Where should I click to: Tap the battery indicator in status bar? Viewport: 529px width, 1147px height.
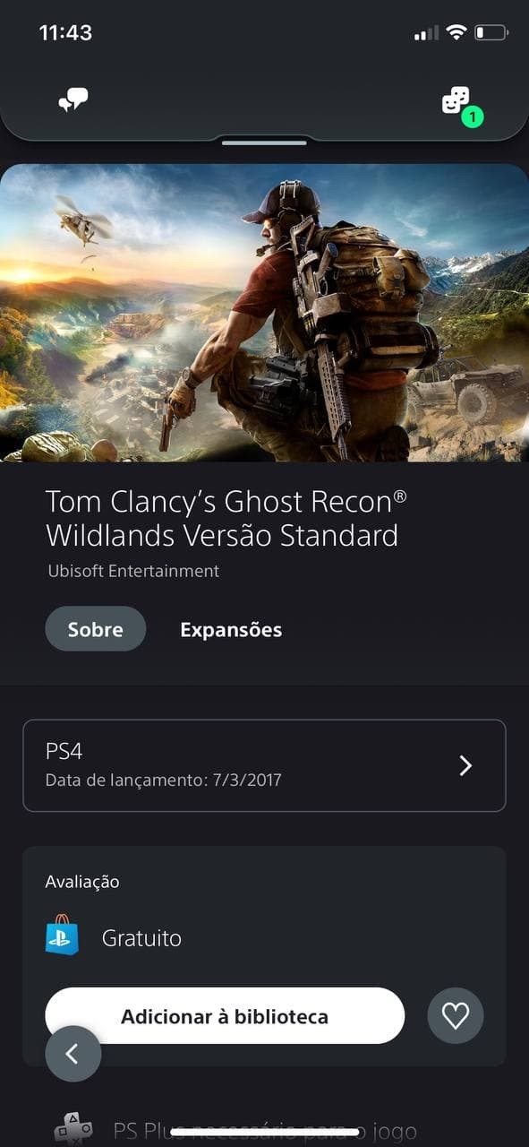[491, 33]
